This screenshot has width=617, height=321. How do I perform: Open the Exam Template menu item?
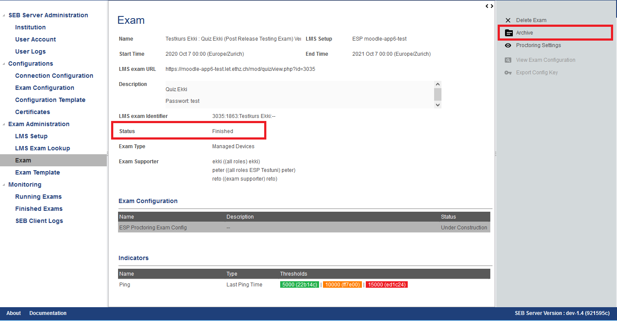pos(38,172)
